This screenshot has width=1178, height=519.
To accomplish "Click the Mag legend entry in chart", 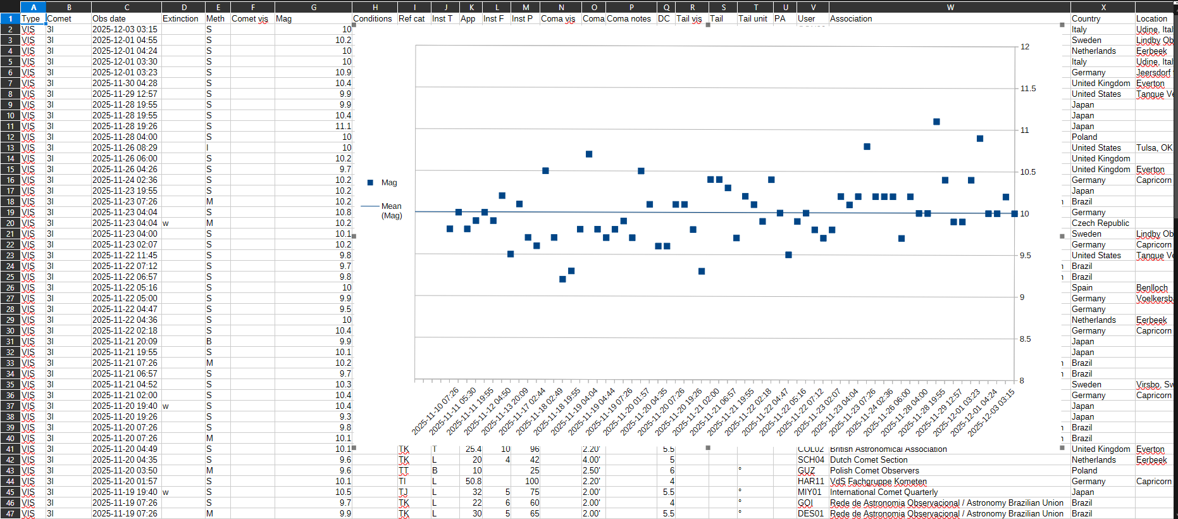I will [x=382, y=182].
